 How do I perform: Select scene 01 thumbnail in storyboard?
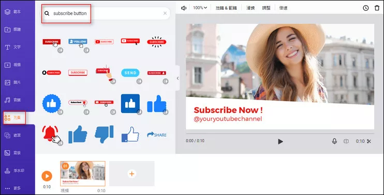point(83,174)
